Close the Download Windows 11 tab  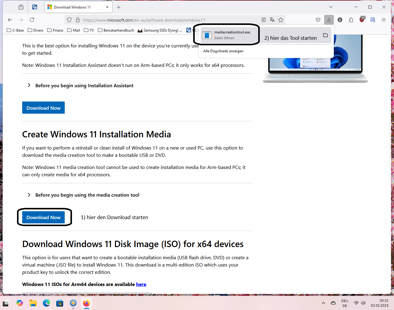pos(107,7)
